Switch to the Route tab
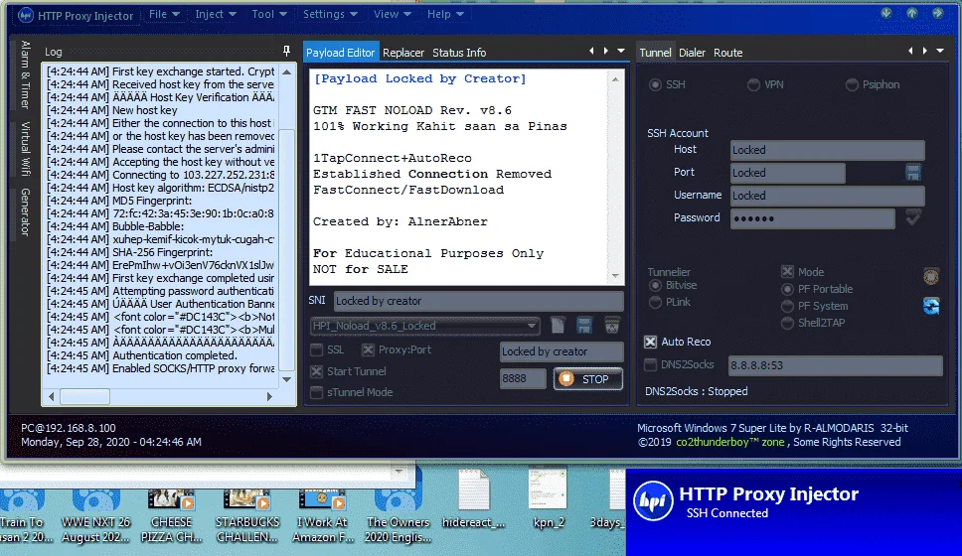The height and width of the screenshot is (556, 962). click(x=727, y=53)
